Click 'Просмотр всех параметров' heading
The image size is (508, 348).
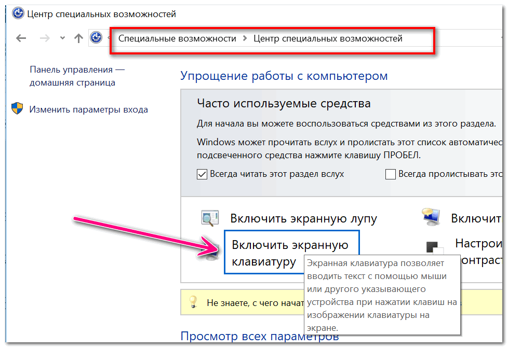260,337
